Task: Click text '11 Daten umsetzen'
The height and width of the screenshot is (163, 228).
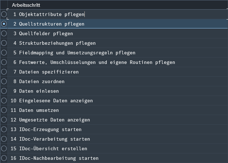Action: point(35,110)
